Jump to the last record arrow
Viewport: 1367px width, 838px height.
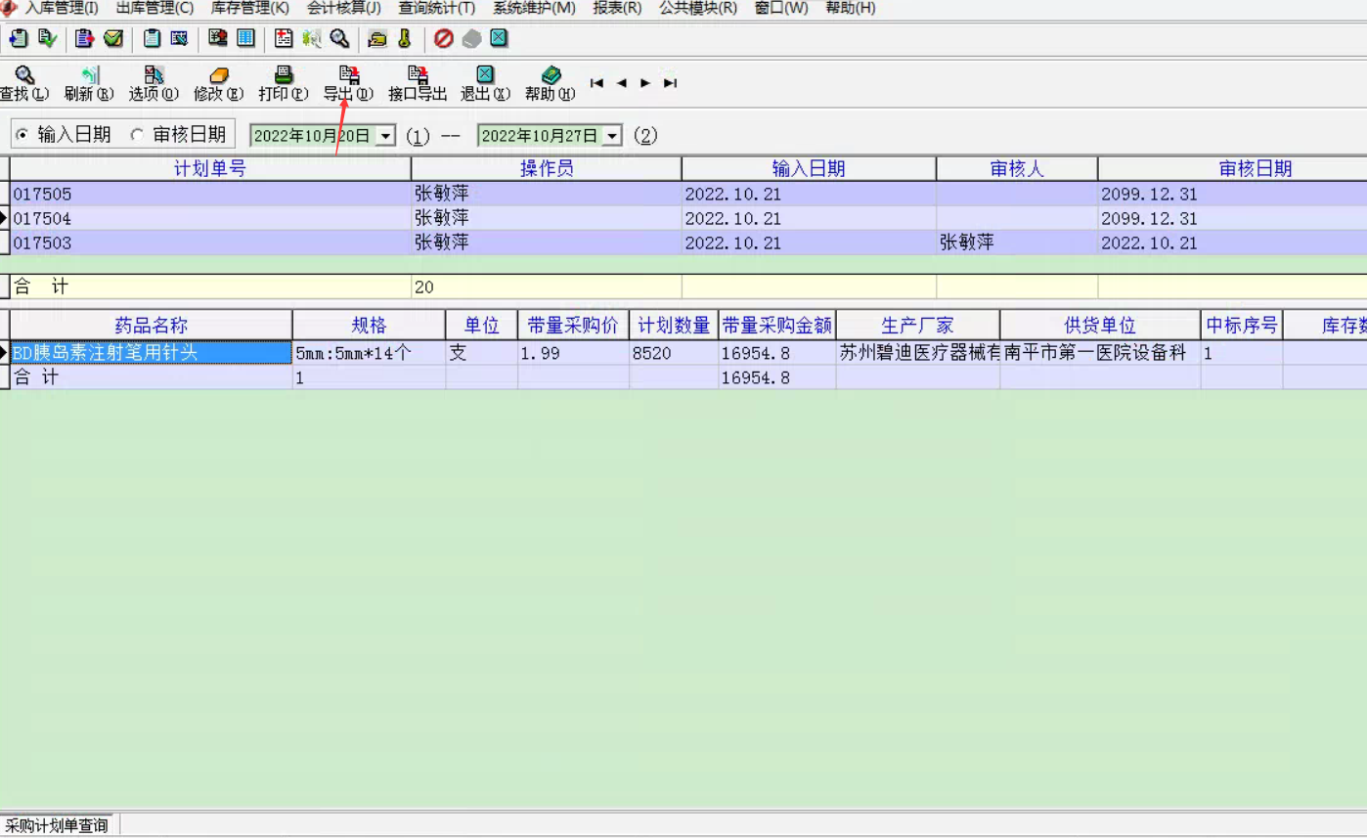point(670,83)
